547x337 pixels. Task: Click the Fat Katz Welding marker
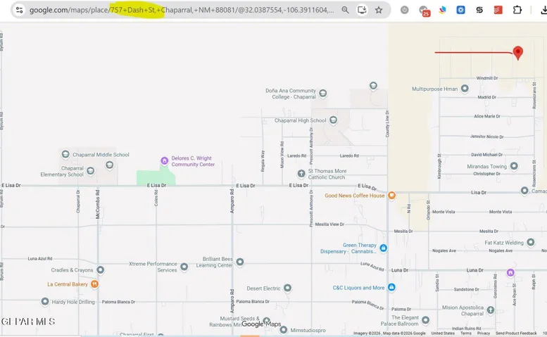click(x=531, y=242)
